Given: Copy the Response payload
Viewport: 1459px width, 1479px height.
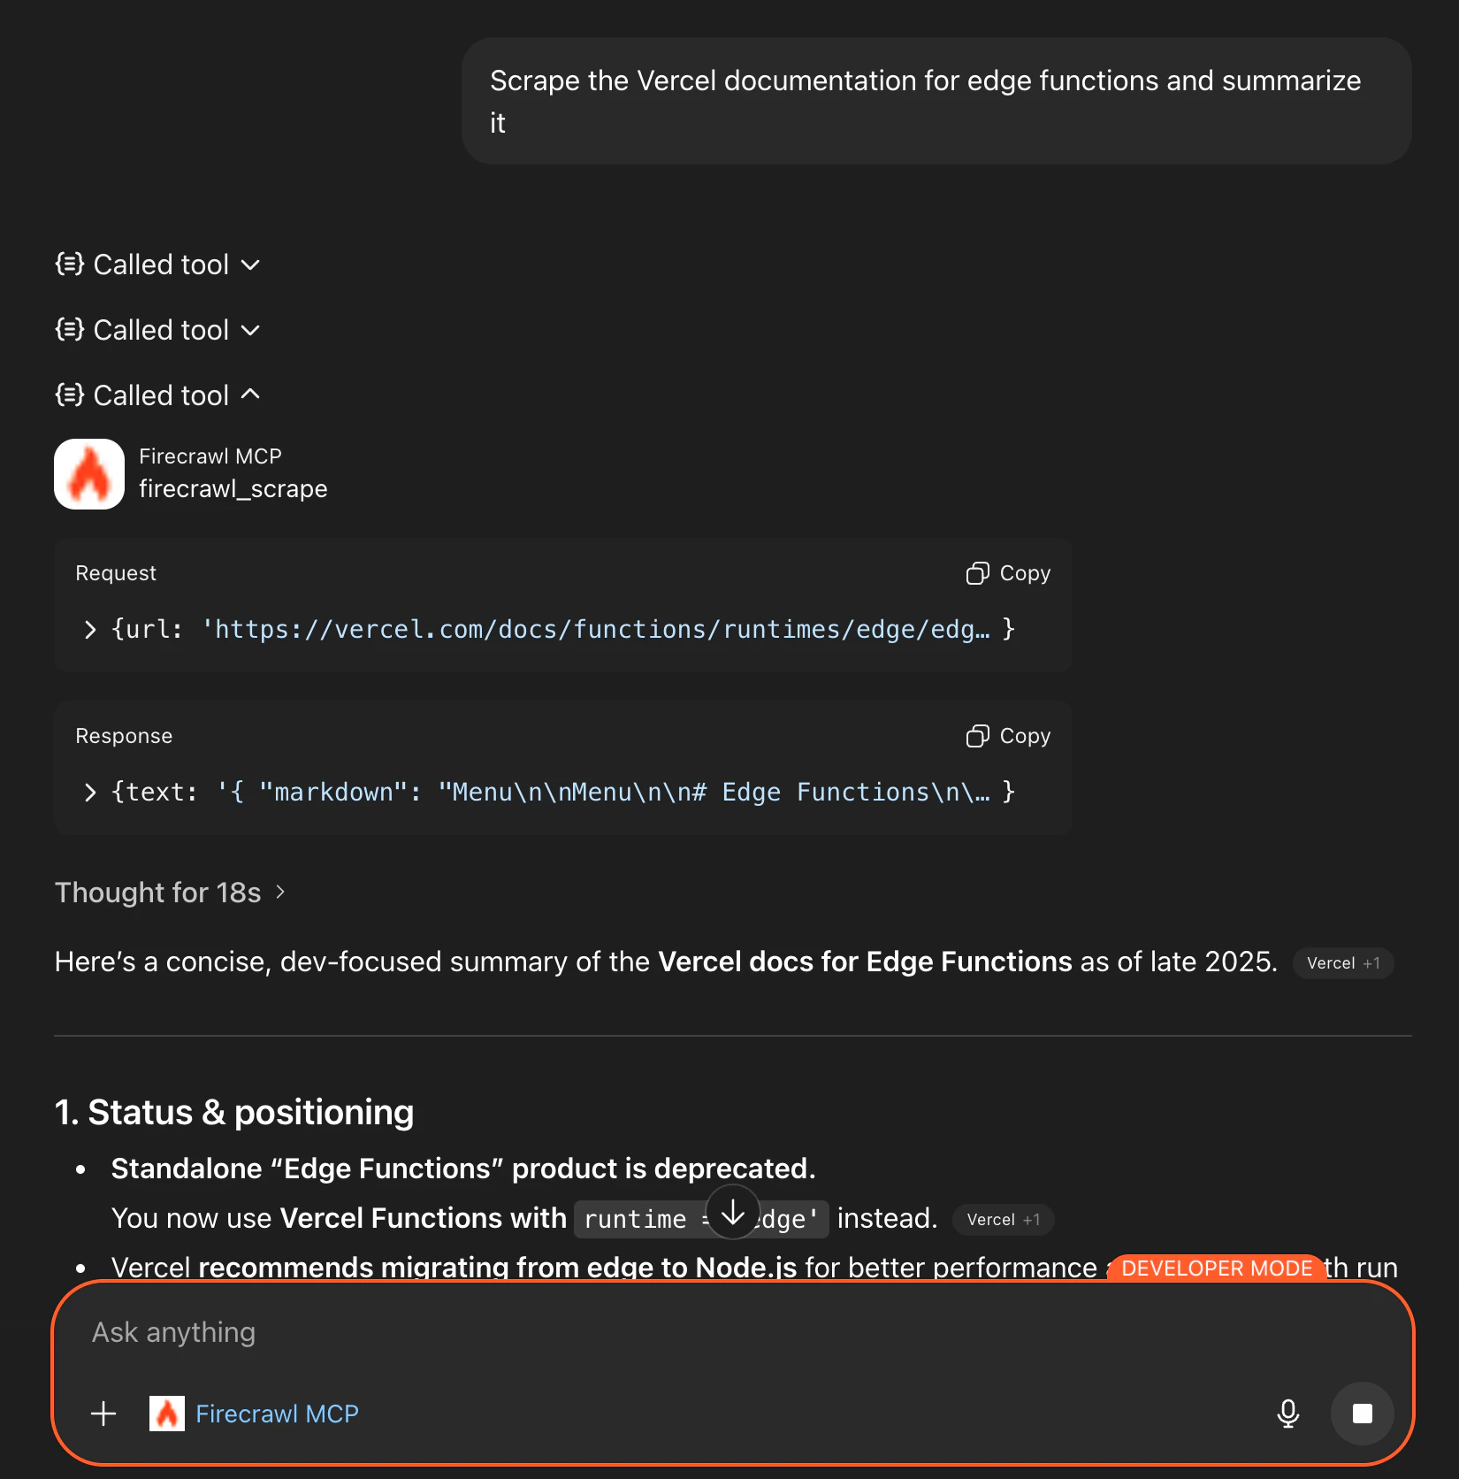Looking at the screenshot, I should 1007,735.
